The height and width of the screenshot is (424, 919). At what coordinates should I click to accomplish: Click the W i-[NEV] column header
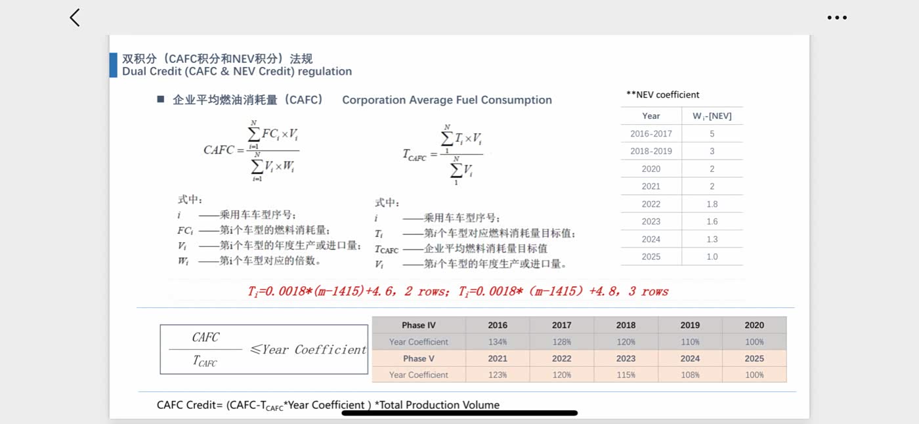(712, 116)
